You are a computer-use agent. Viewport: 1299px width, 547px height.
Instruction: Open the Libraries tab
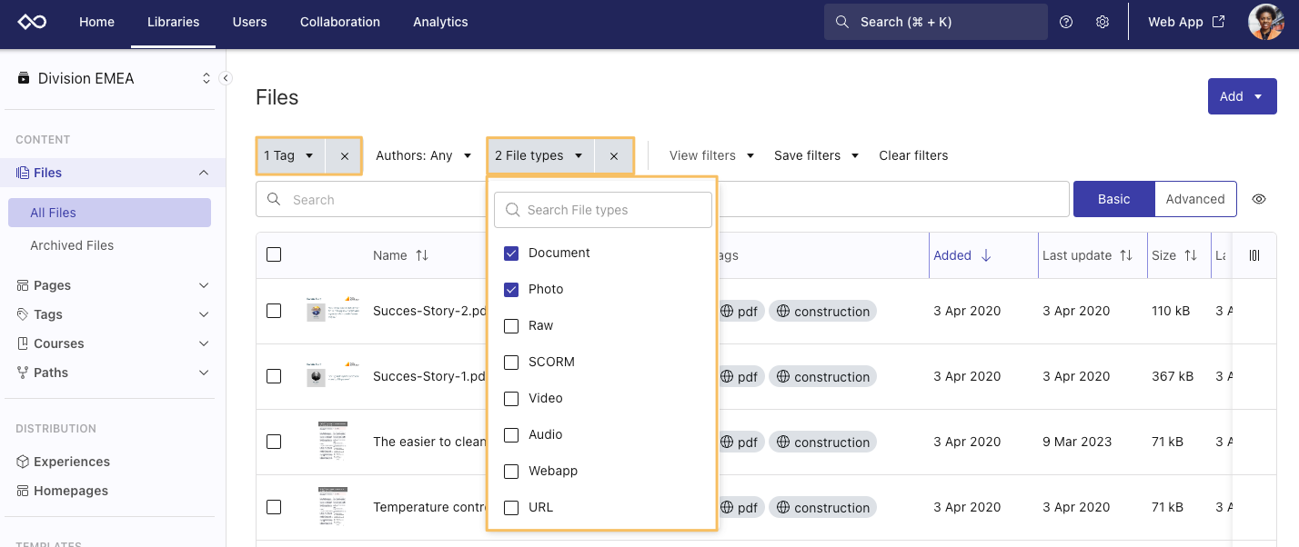click(x=173, y=22)
